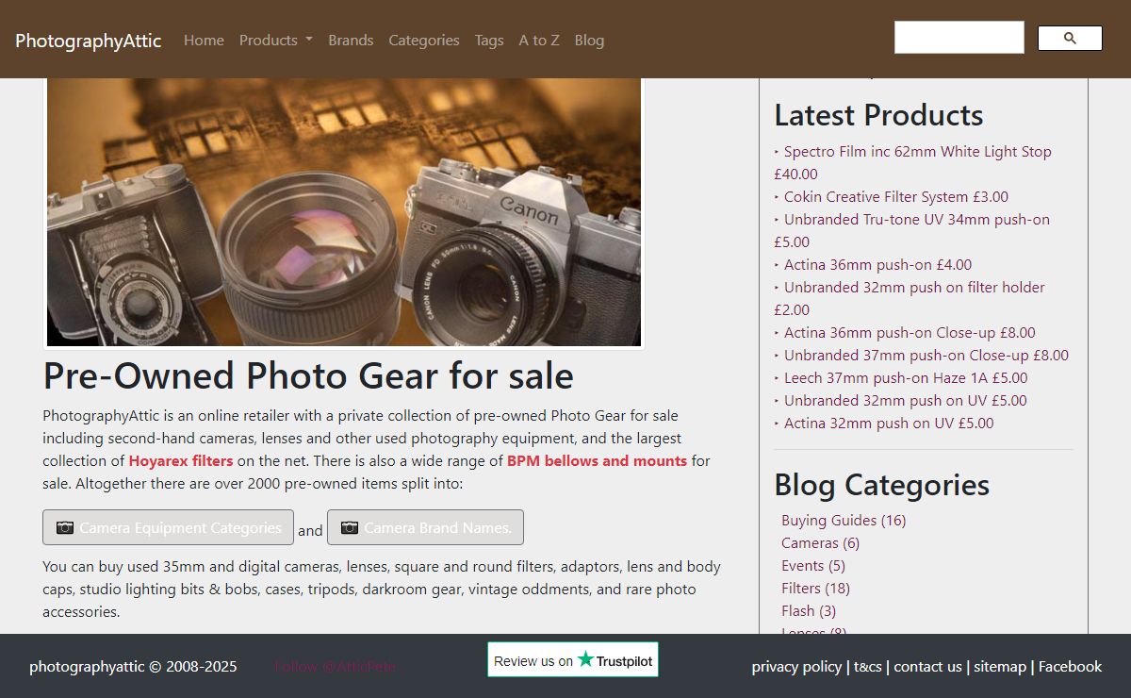This screenshot has height=698, width=1131.
Task: Open Actina 32mm push on UV £5.00
Action: coord(889,423)
